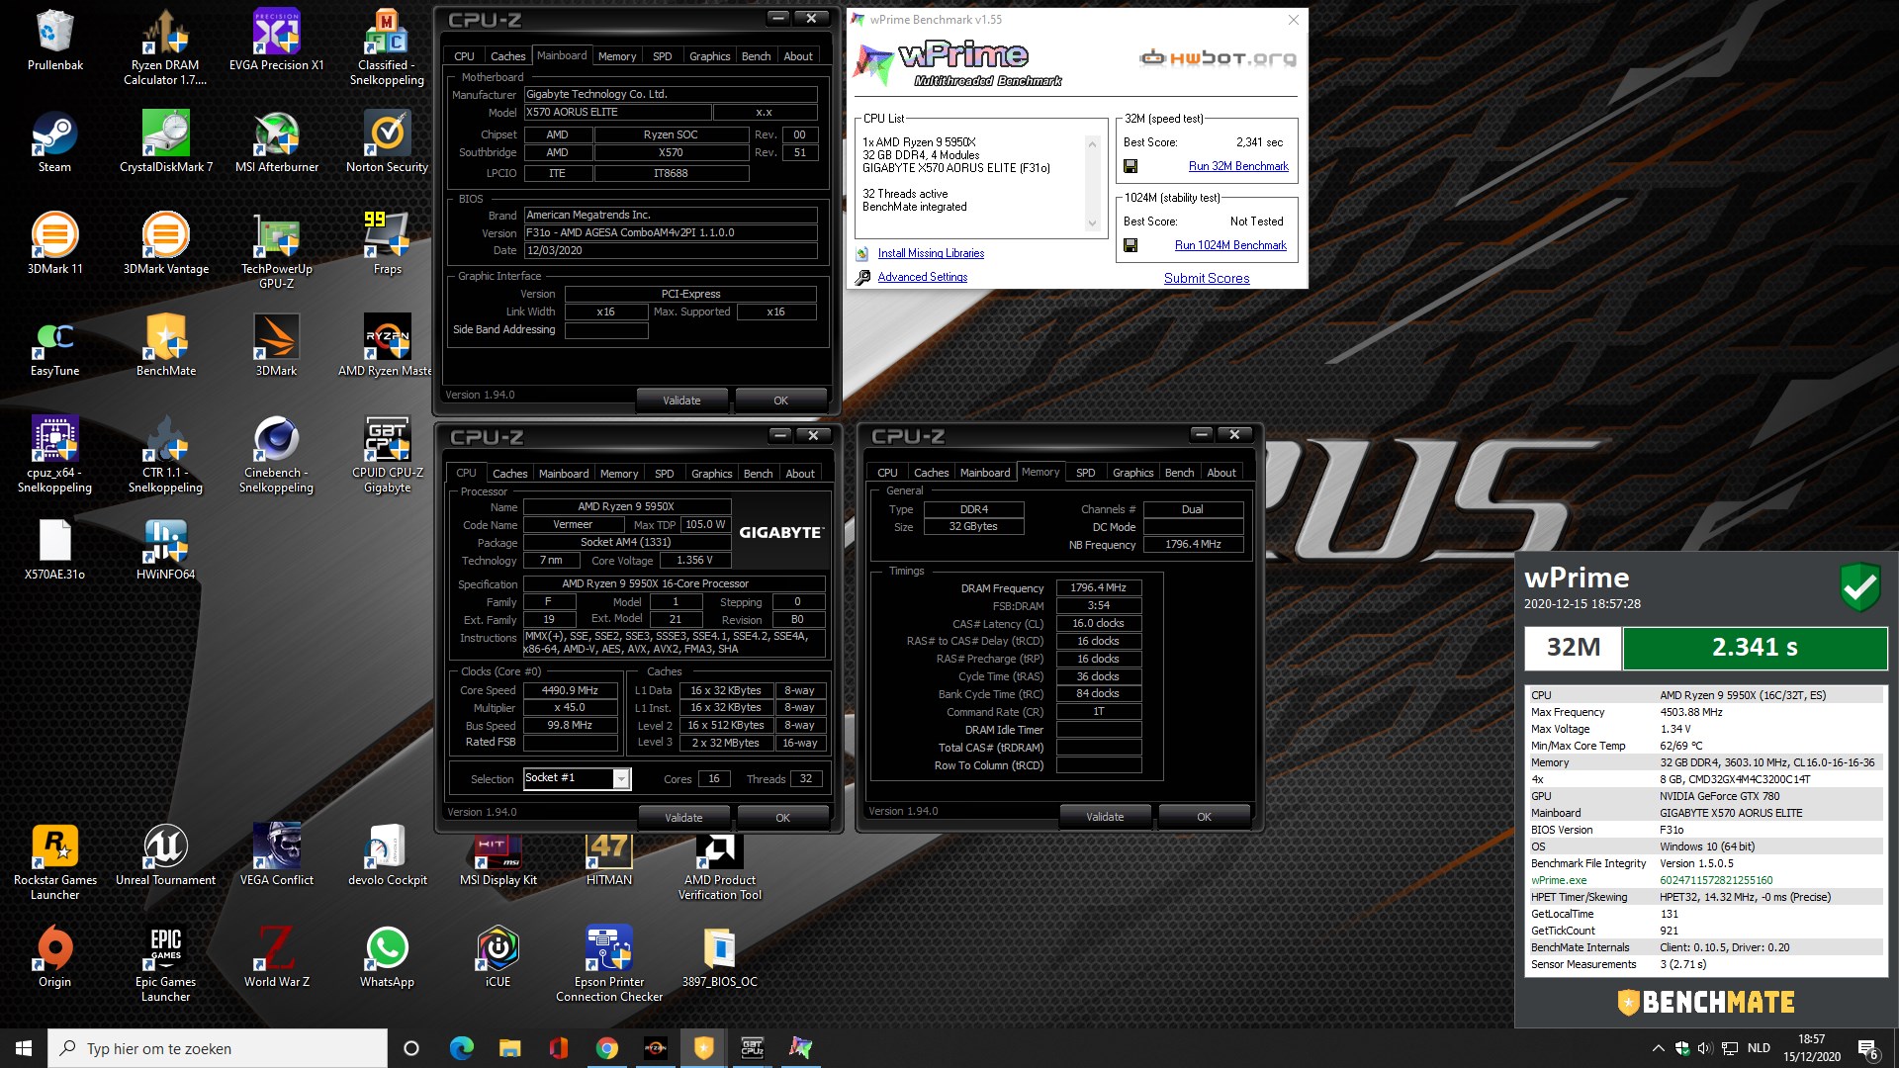Image resolution: width=1899 pixels, height=1068 pixels.
Task: Open the notification center icon
Action: point(1868,1048)
